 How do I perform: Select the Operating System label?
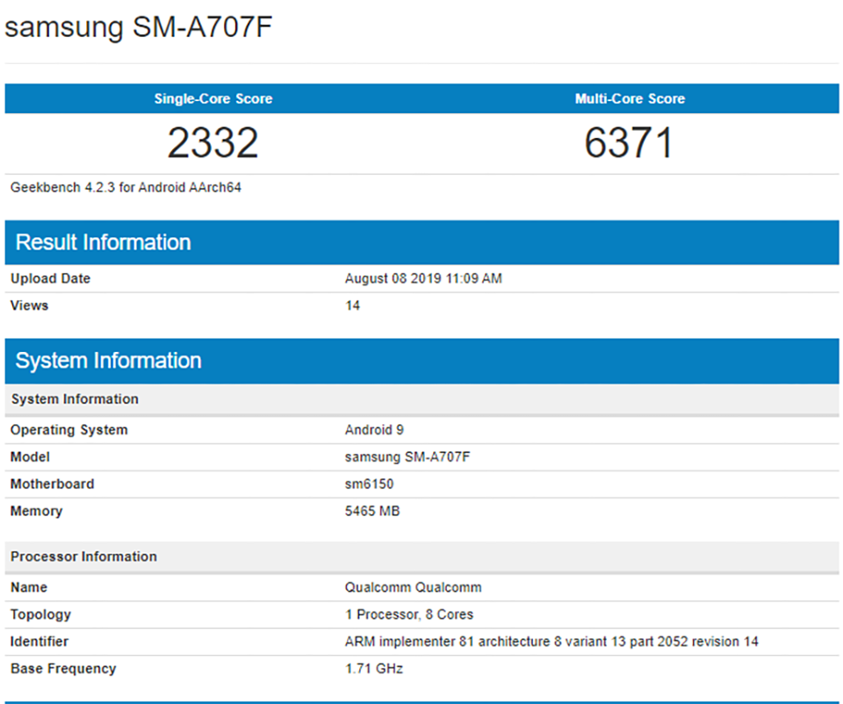coord(69,430)
